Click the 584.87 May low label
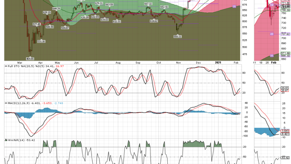The height and width of the screenshot is (164, 291). click(x=65, y=28)
